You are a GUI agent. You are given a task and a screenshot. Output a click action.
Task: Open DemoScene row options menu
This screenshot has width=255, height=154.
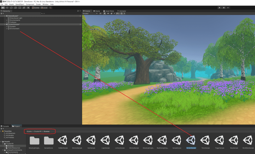pos(80,16)
